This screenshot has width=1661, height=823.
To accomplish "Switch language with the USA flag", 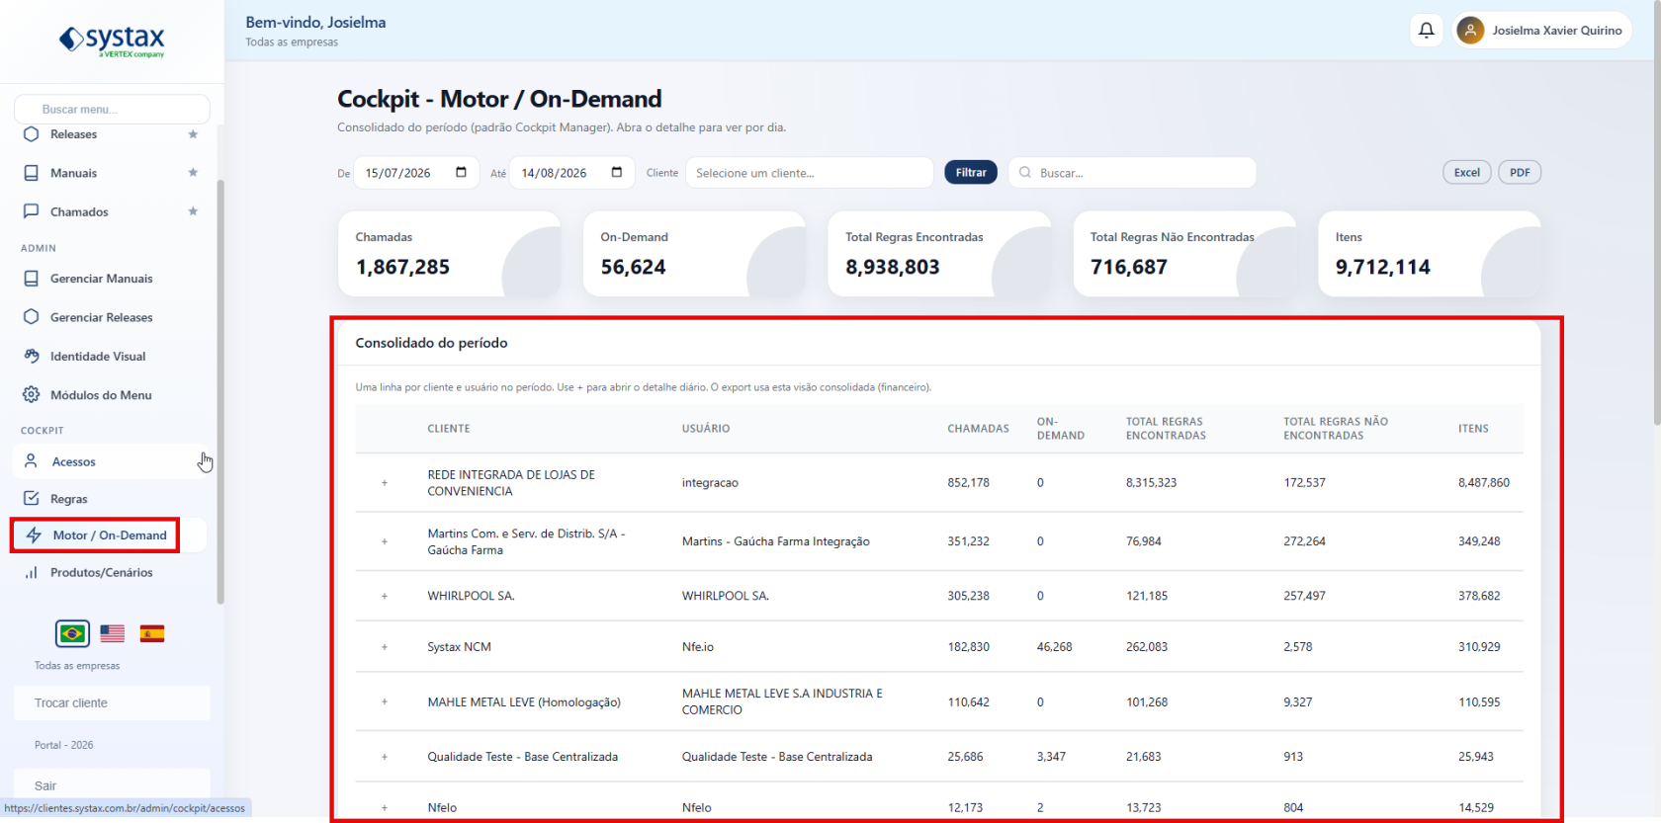I will (x=113, y=633).
